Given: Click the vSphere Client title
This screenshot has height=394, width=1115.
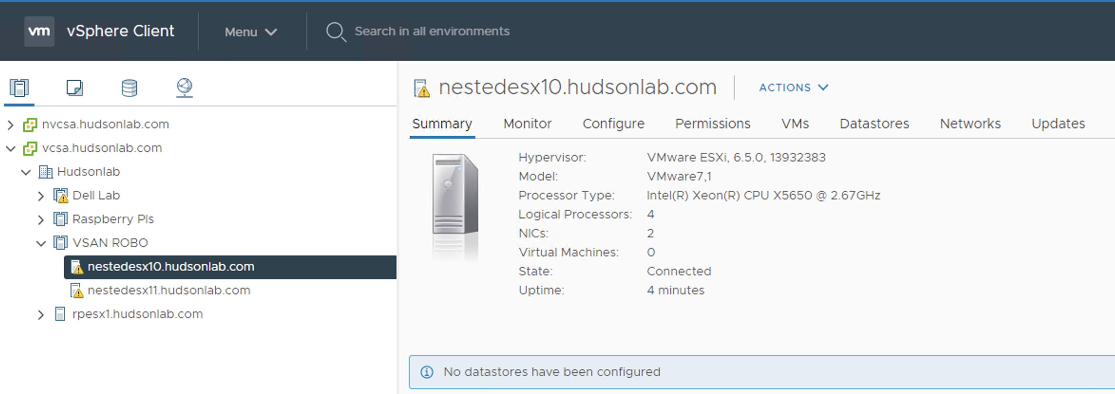Looking at the screenshot, I should point(120,31).
